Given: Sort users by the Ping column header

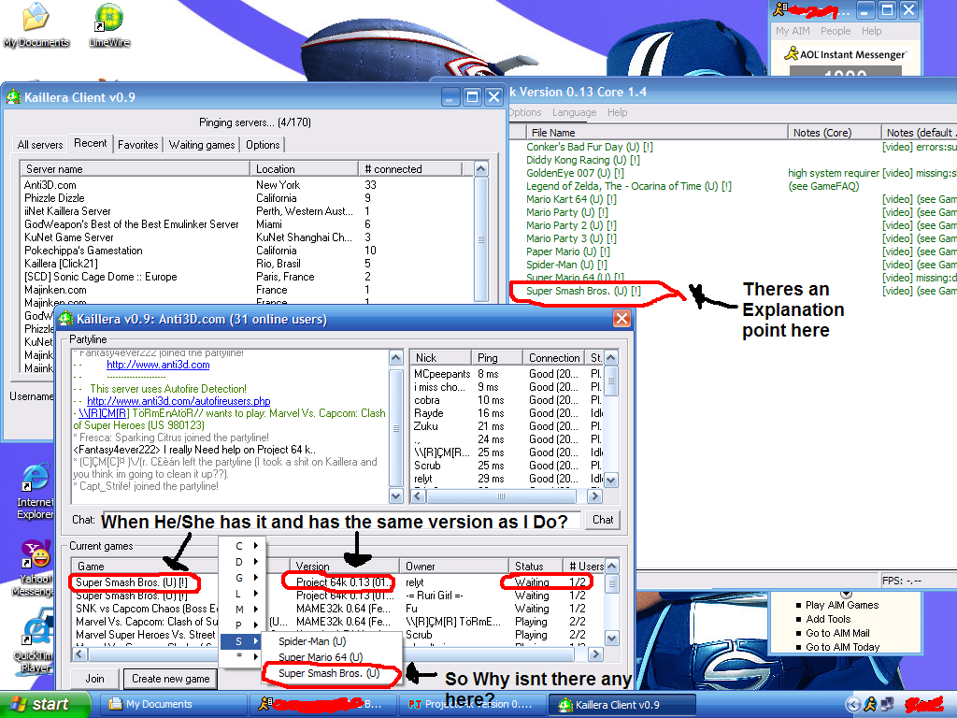Looking at the screenshot, I should 497,358.
